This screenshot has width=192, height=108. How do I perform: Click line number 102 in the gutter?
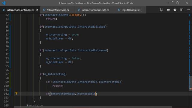click(x=6, y=94)
